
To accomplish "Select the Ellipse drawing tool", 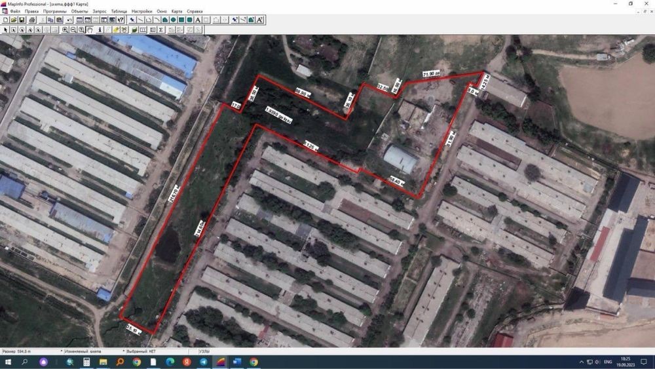I will tap(173, 20).
